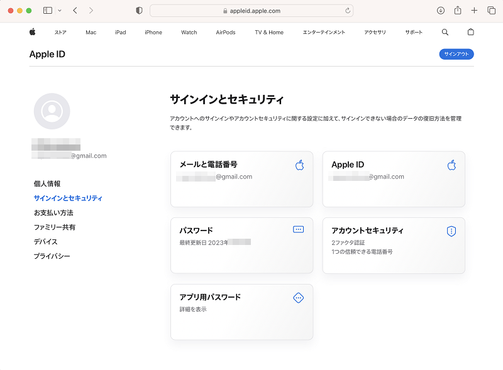Open the AirPods menu item
This screenshot has width=503, height=370.
coord(226,33)
